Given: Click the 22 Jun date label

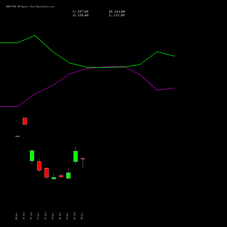Looking at the screenshot, I should click(60, 216).
